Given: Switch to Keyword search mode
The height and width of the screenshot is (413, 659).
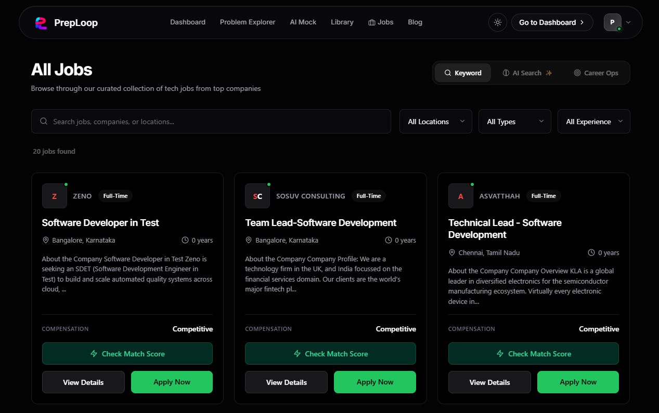Looking at the screenshot, I should tap(462, 73).
